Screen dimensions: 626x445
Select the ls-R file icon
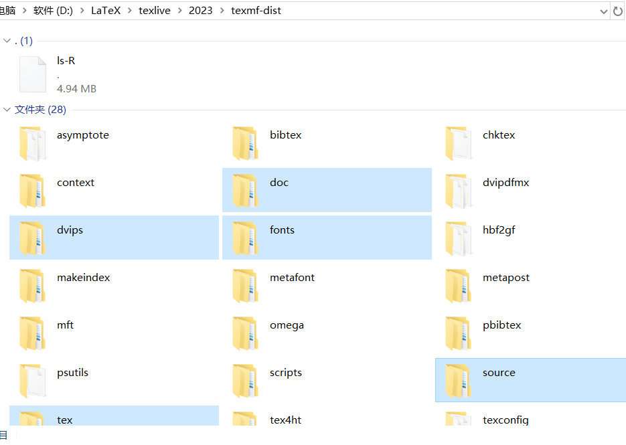[33, 74]
